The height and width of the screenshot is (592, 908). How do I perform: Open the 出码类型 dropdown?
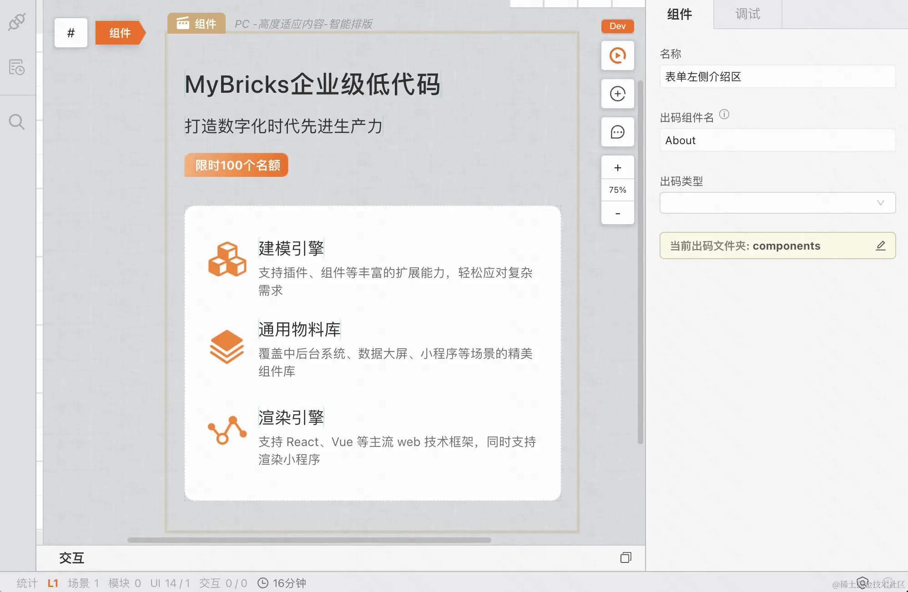point(777,203)
